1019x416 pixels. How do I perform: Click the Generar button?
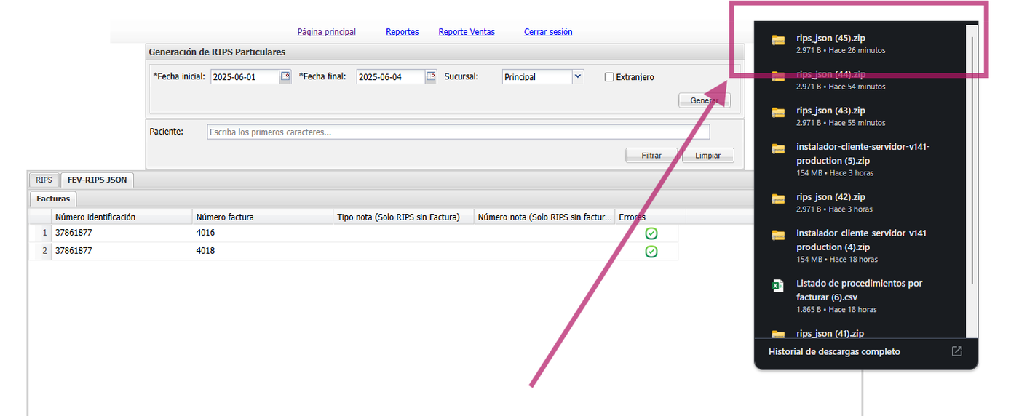[x=705, y=100]
